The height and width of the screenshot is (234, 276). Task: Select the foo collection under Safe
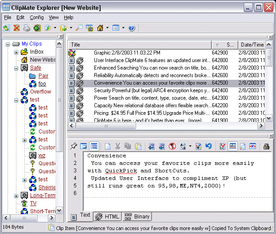[42, 84]
